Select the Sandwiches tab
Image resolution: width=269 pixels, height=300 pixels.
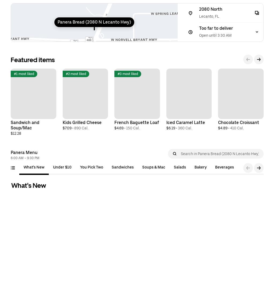[x=123, y=167]
